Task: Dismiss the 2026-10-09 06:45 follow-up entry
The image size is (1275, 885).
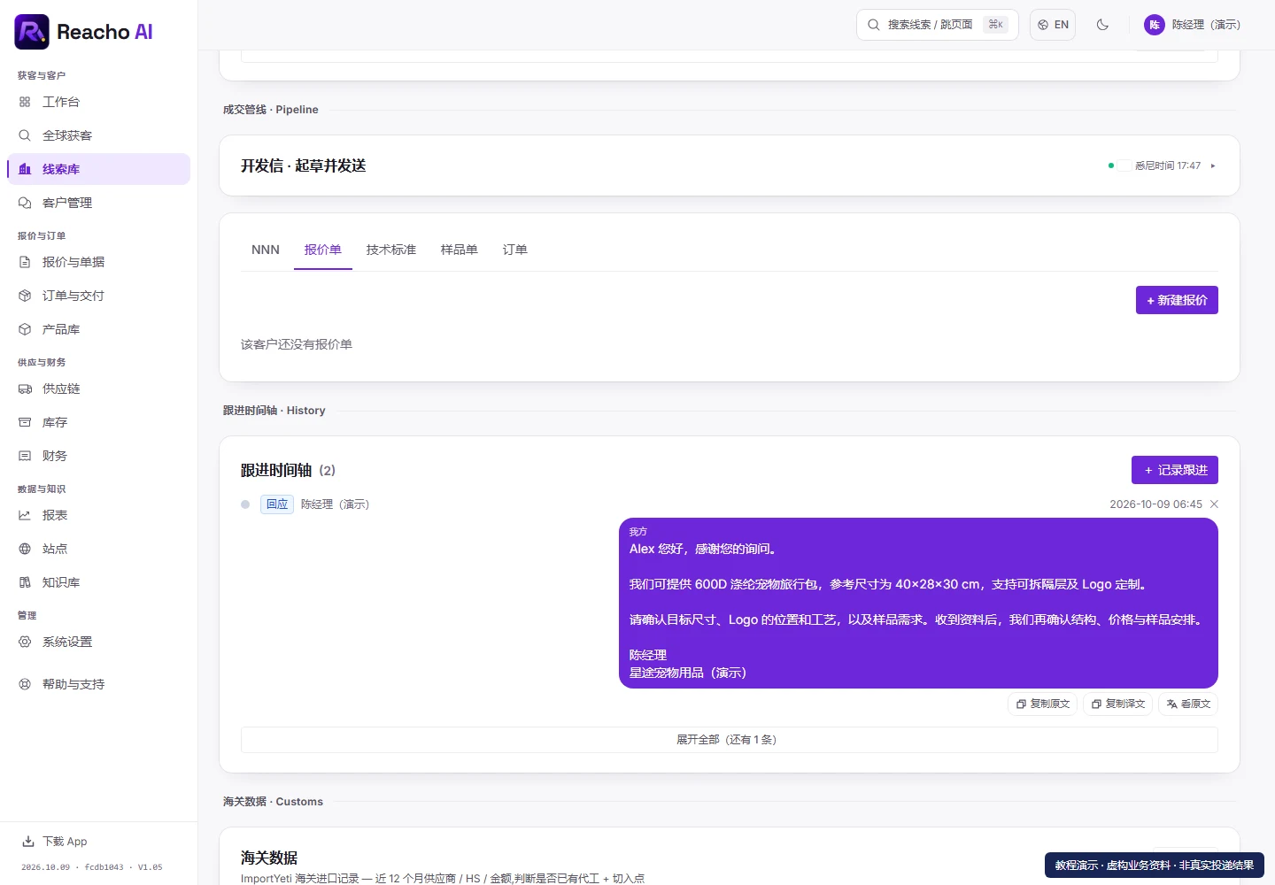Action: 1214,504
